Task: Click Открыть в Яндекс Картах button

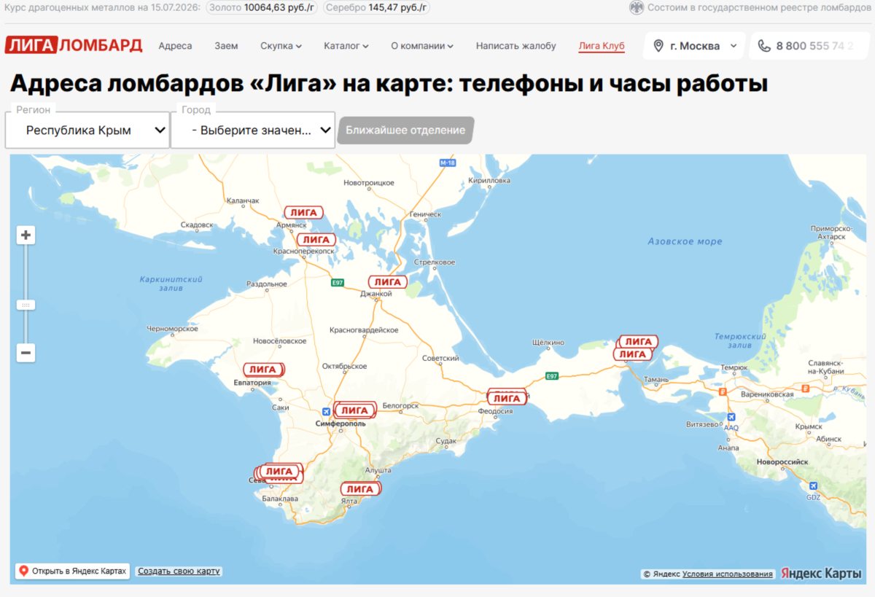Action: coord(72,571)
